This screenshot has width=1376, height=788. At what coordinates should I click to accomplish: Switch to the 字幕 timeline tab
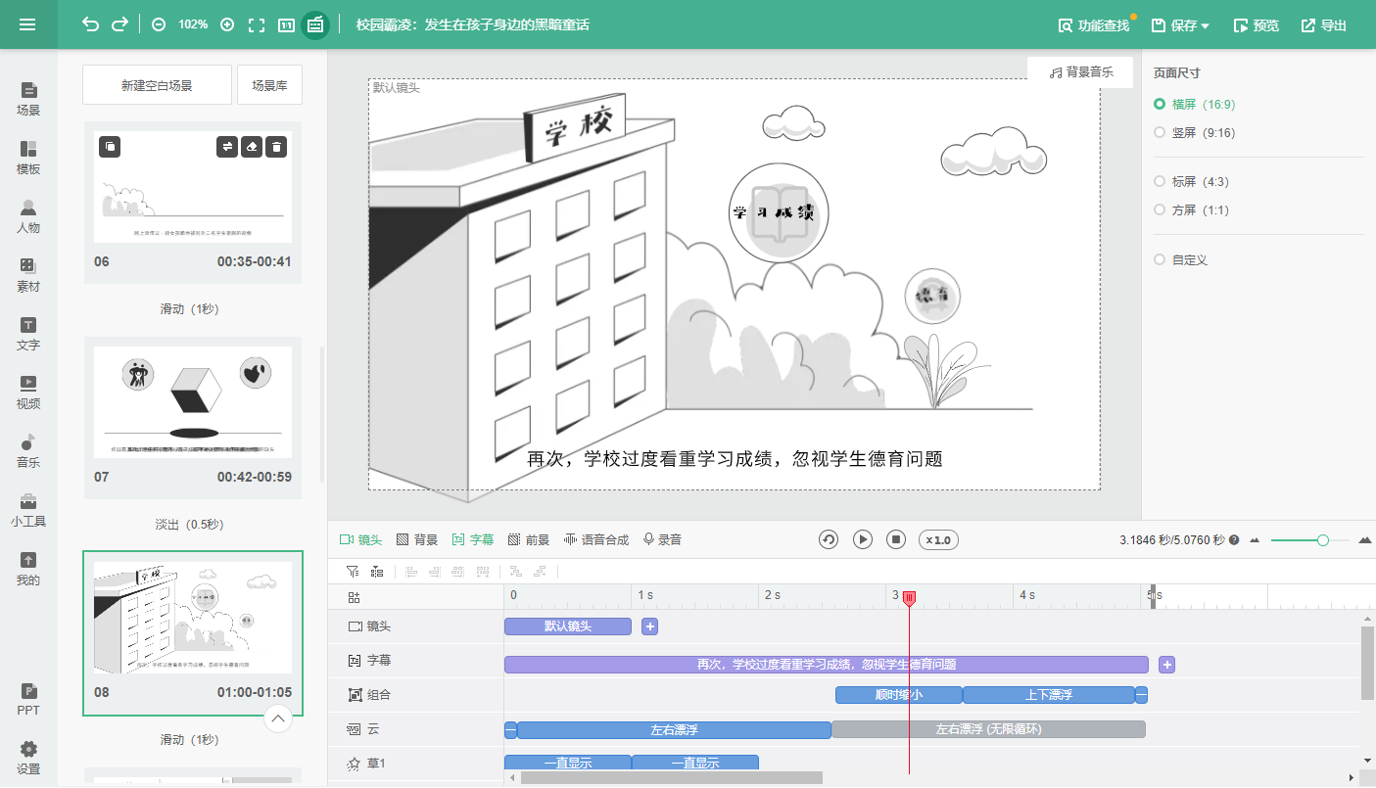473,539
